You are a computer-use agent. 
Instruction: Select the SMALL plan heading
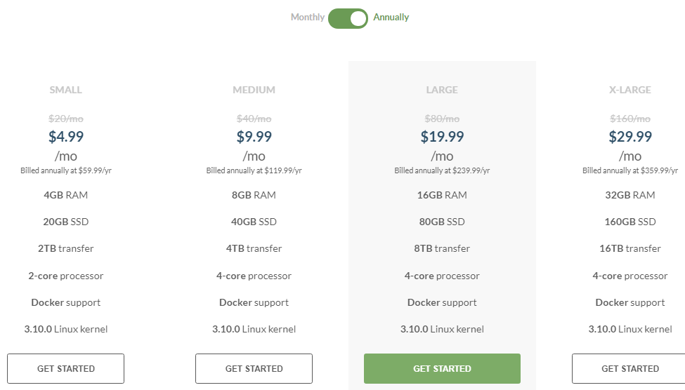click(x=65, y=90)
